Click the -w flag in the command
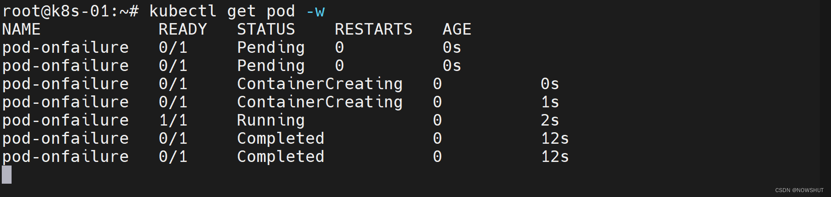The height and width of the screenshot is (197, 831). (316, 11)
